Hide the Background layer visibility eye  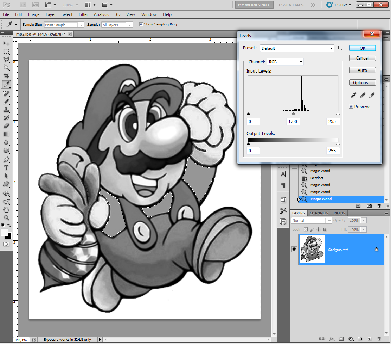click(294, 250)
